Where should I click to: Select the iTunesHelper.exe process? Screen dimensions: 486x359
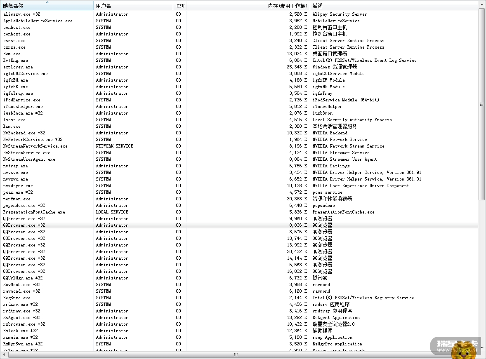pyautogui.click(x=239, y=107)
